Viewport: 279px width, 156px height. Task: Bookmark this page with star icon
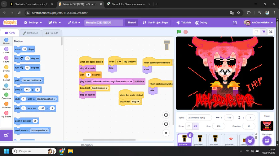(x=239, y=13)
